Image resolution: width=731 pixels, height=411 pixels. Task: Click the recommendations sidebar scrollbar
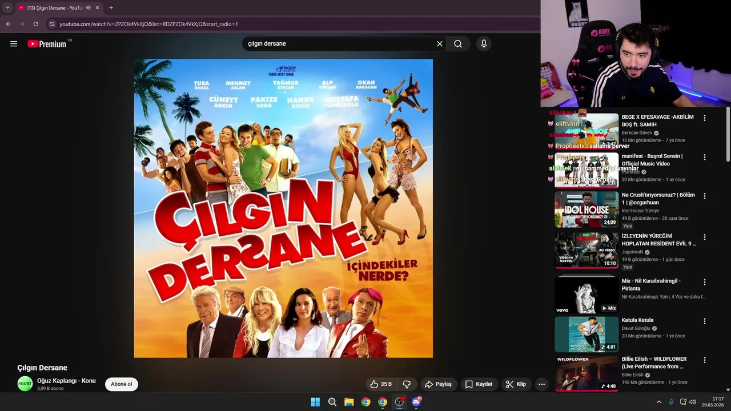tap(728, 134)
